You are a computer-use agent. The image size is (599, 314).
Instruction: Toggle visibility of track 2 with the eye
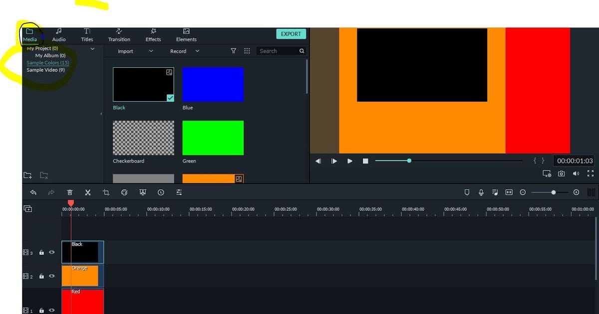tap(51, 276)
